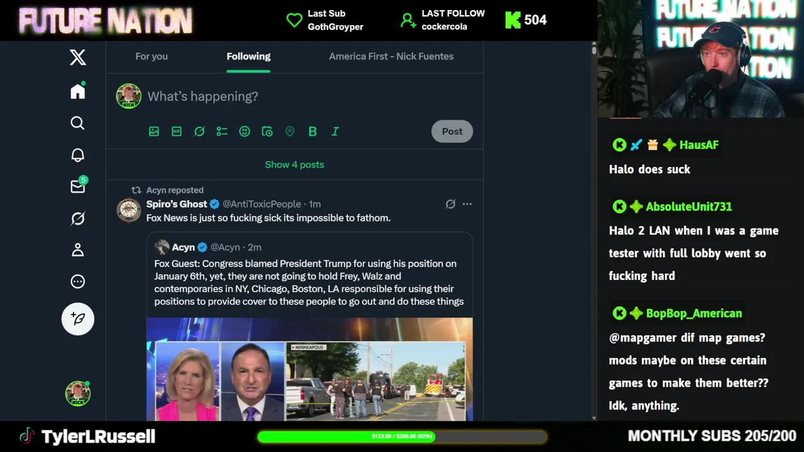Click MONTHLY SUBS 205/200 counter

[x=712, y=436]
